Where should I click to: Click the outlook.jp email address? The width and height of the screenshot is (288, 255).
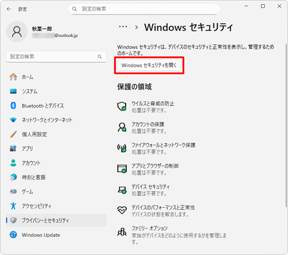[55, 36]
